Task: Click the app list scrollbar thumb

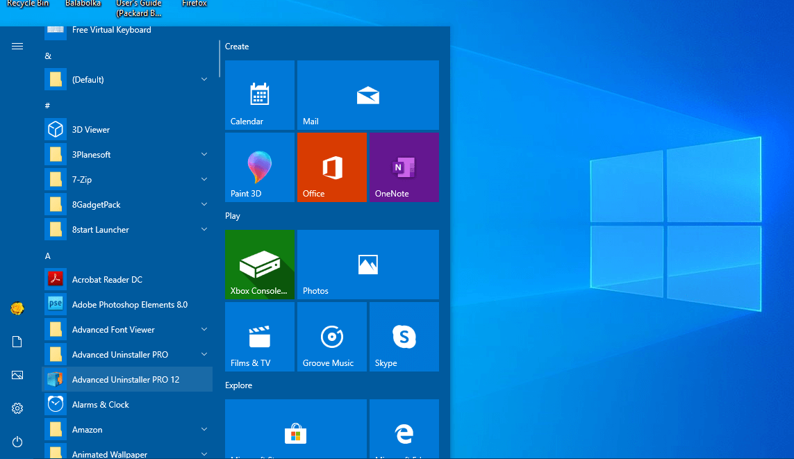Action: [220, 59]
